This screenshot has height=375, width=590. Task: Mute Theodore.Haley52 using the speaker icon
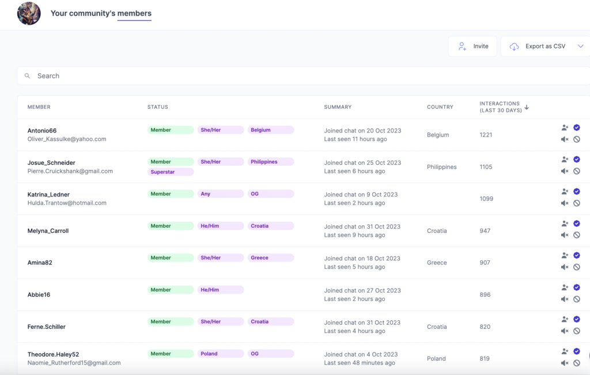pos(566,362)
